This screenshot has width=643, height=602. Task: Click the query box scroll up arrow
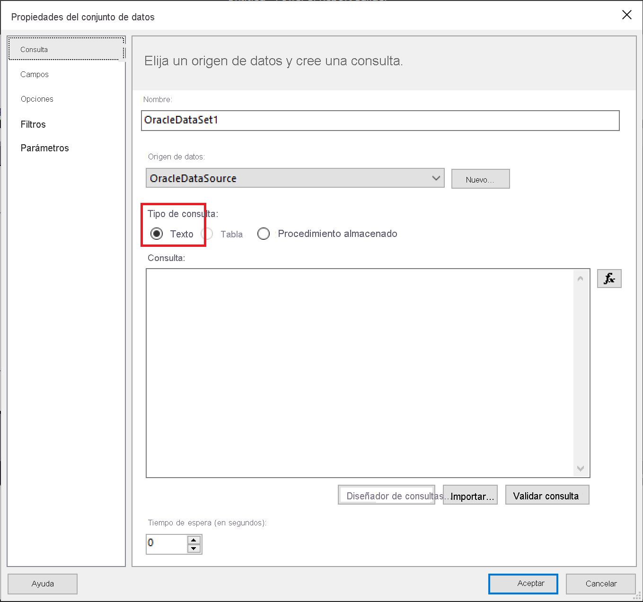(581, 279)
